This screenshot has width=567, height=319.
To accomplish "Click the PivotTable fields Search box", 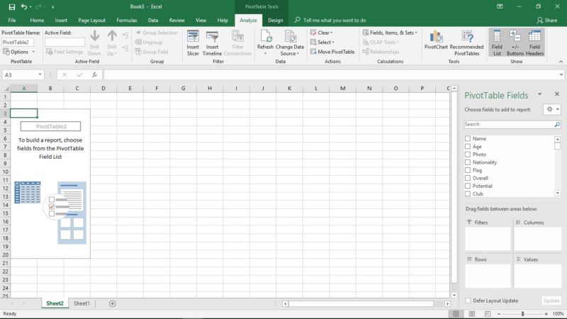I will click(x=509, y=124).
